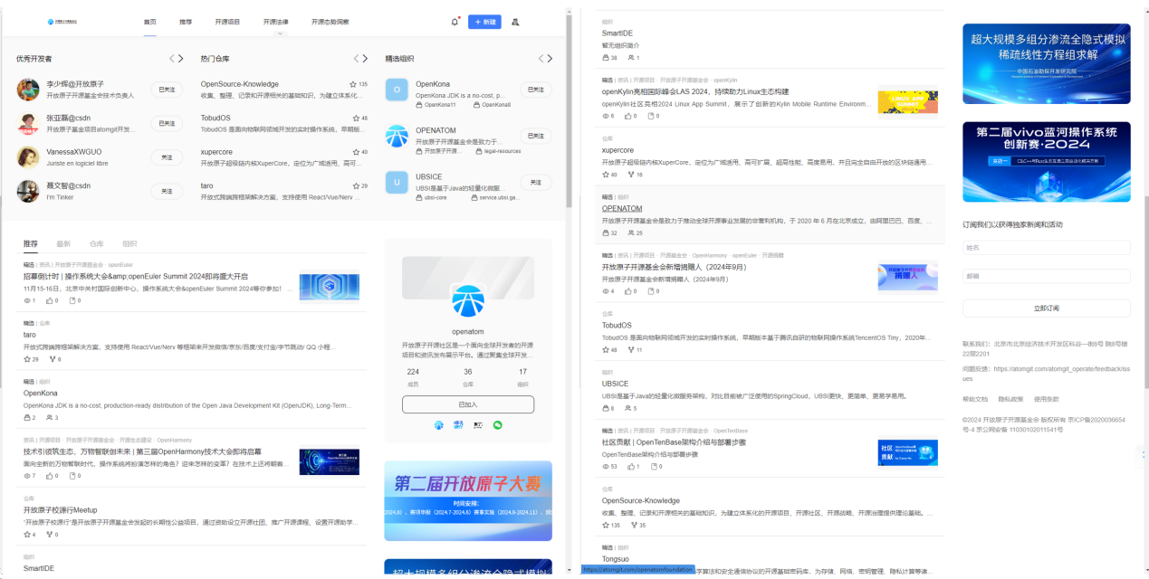Like the 社区贡献 OpenTenBase post in right pane

631,467
